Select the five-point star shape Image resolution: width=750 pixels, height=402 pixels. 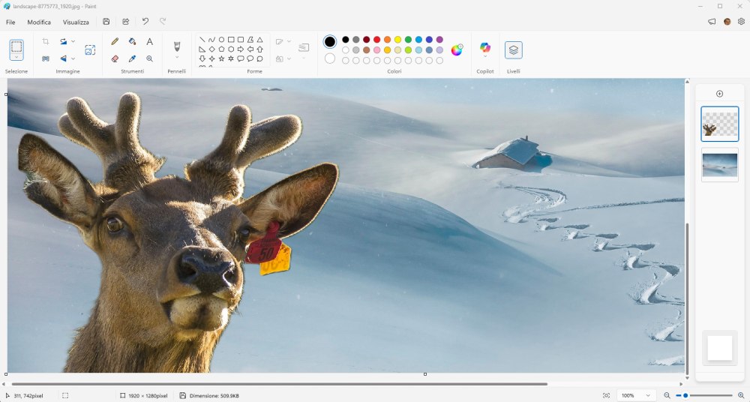click(x=221, y=58)
